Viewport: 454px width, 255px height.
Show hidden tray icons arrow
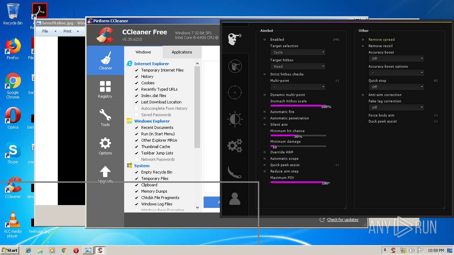[x=385, y=250]
